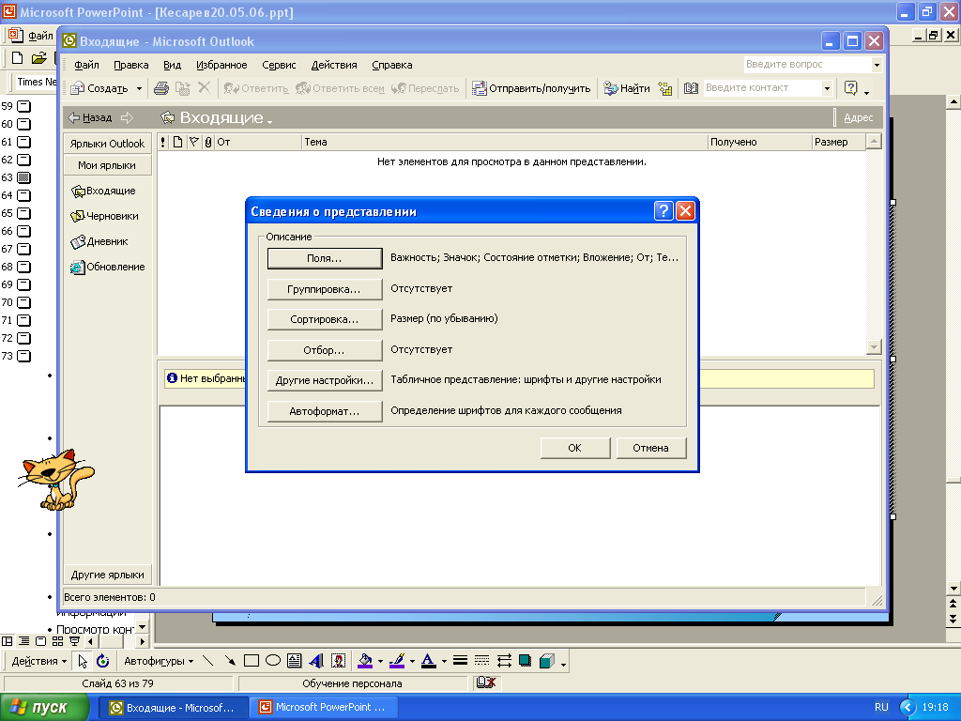Image resolution: width=961 pixels, height=721 pixels.
Task: Click the Группировка... button
Action: [325, 289]
